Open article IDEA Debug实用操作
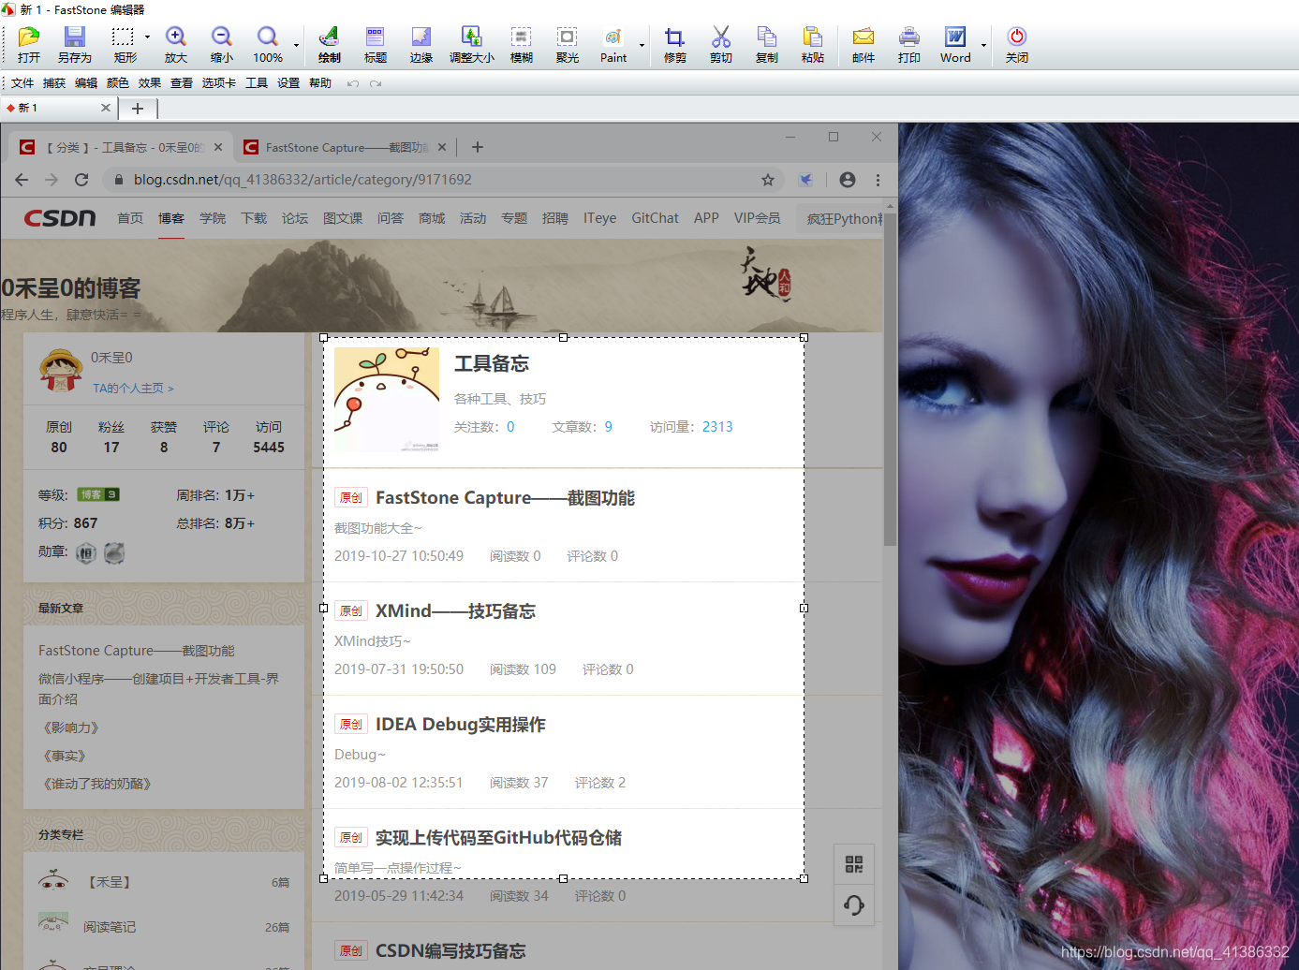Viewport: 1299px width, 970px height. (460, 725)
